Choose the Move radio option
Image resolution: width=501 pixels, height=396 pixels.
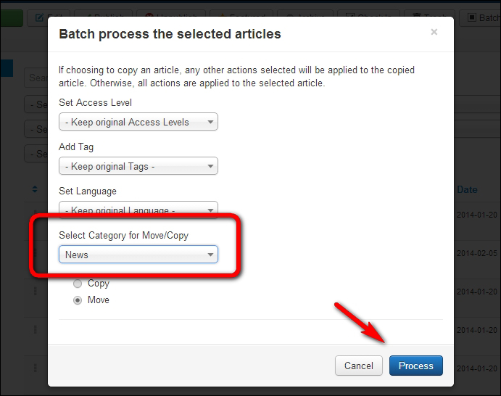pyautogui.click(x=78, y=300)
